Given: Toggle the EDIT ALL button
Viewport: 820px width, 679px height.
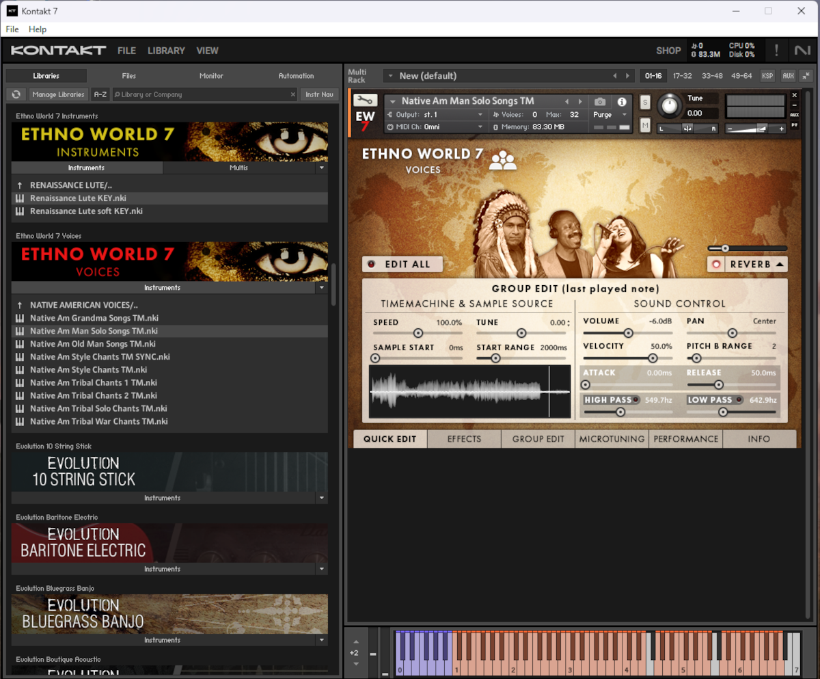Looking at the screenshot, I should 402,264.
